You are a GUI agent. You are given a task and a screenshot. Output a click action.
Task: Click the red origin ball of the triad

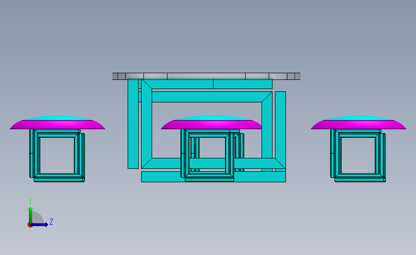pyautogui.click(x=30, y=225)
